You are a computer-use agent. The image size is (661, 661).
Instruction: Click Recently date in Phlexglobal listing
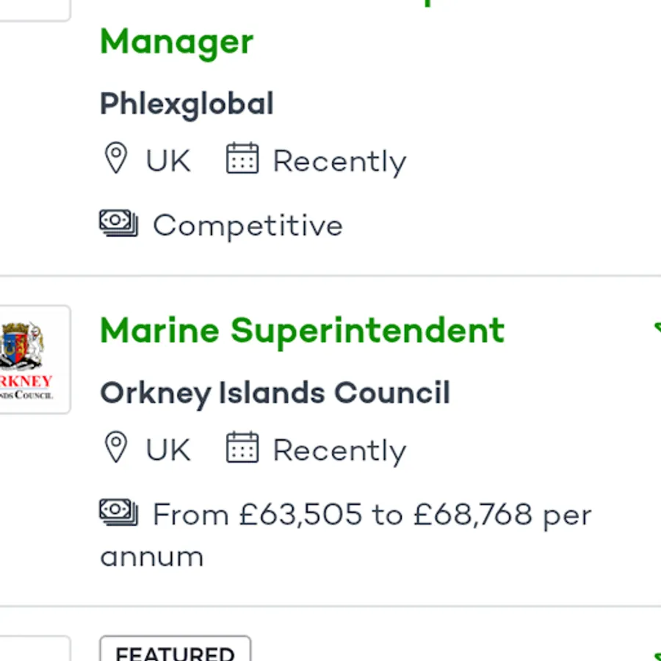click(x=339, y=162)
